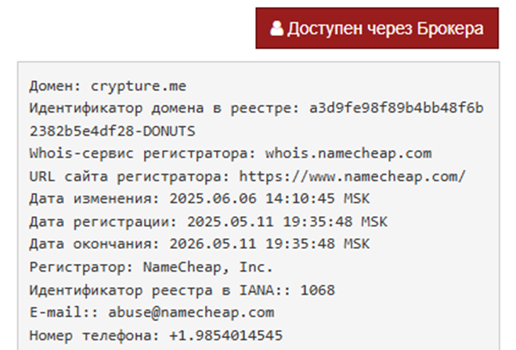Click the "Дата изменения" label

coord(92,199)
